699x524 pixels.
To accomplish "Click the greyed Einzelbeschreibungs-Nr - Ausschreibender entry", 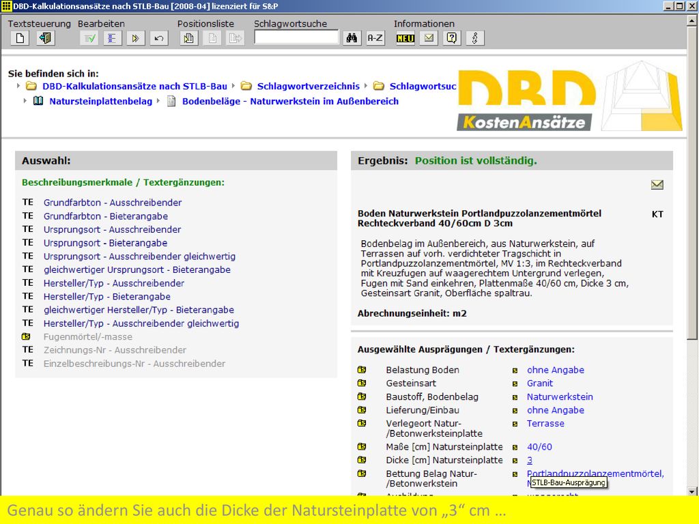I will (x=134, y=364).
